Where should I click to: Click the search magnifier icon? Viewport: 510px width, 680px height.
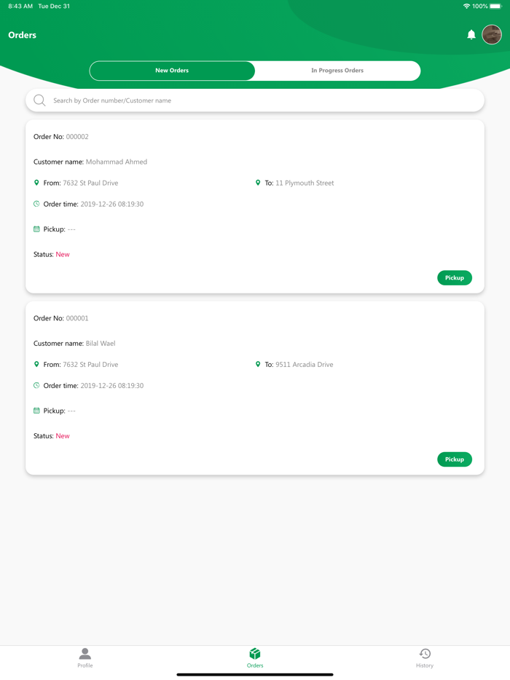pos(39,100)
